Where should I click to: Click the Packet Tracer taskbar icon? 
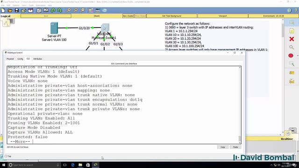[x=95, y=165]
